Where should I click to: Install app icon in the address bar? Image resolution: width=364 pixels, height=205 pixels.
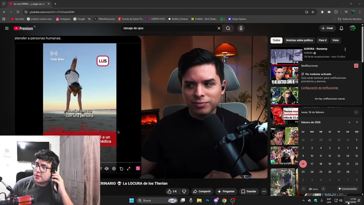click(307, 12)
